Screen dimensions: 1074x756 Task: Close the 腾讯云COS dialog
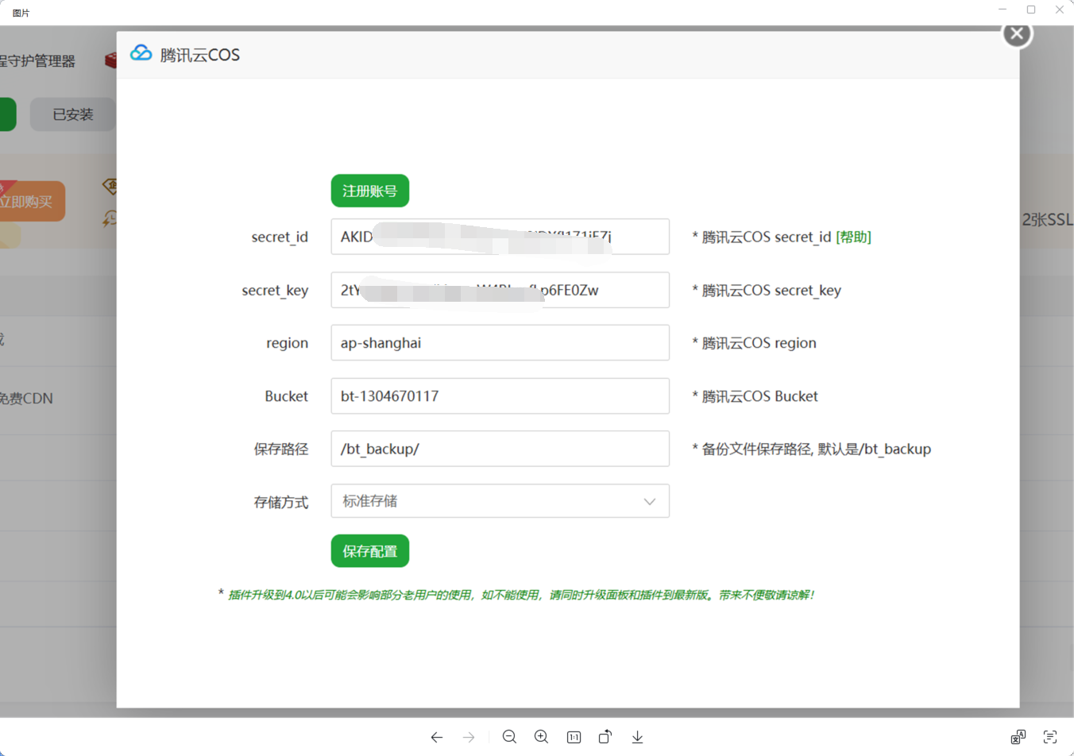1017,33
